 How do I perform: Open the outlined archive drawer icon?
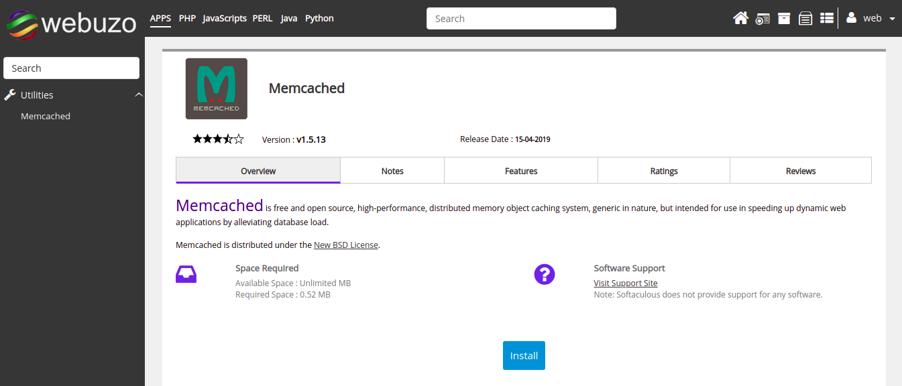click(805, 19)
